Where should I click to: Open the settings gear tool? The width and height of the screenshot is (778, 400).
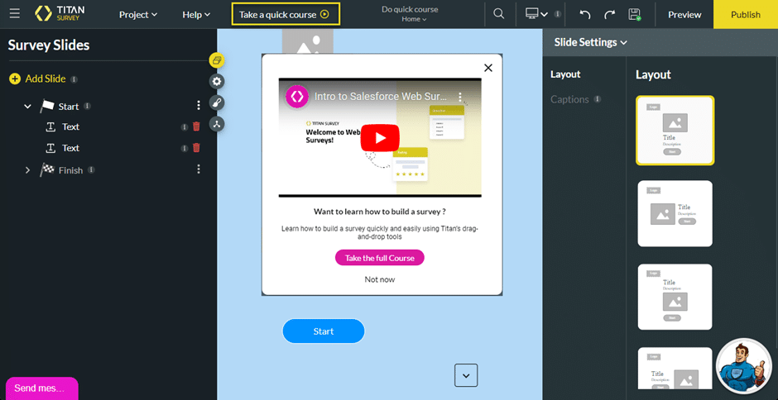point(217,81)
